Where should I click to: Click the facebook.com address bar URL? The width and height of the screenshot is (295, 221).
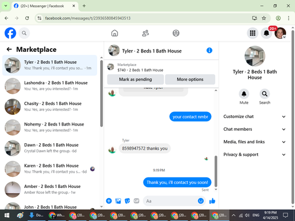[x=88, y=18]
